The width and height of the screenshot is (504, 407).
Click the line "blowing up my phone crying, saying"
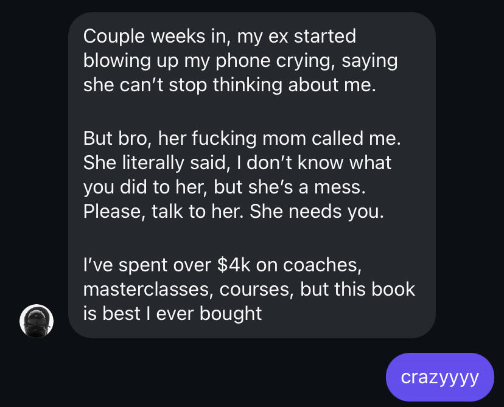tap(240, 60)
